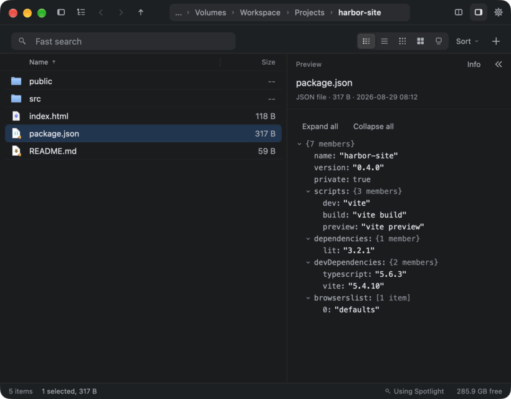This screenshot has height=399, width=511.
Task: Click the src folder icon
Action: [x=16, y=99]
